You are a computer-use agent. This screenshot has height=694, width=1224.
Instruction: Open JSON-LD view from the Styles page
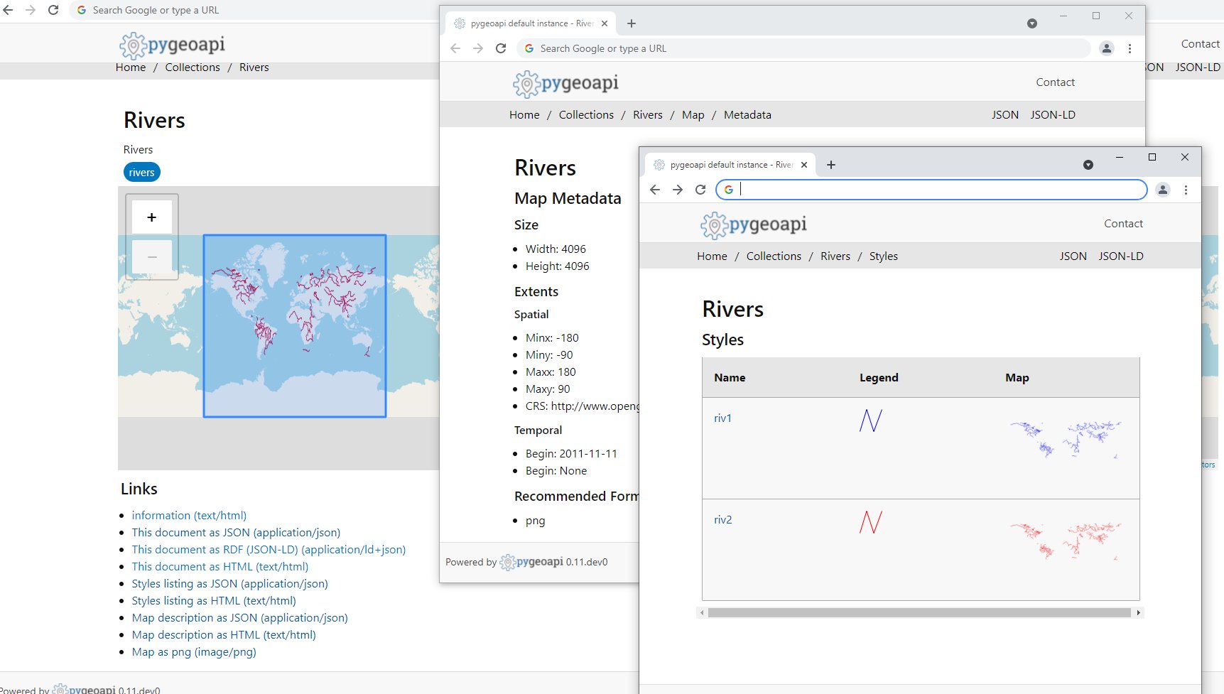(1120, 256)
